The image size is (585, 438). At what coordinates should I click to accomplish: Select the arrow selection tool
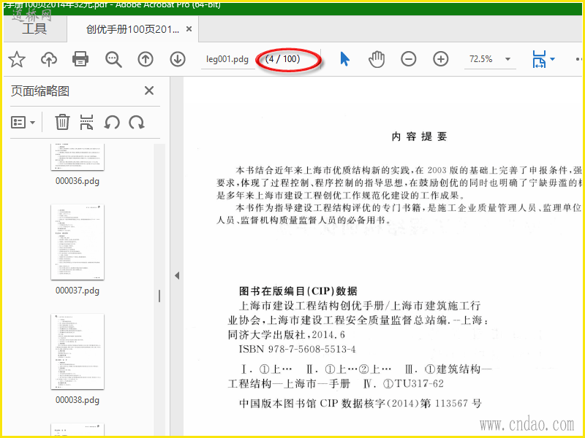coord(345,59)
